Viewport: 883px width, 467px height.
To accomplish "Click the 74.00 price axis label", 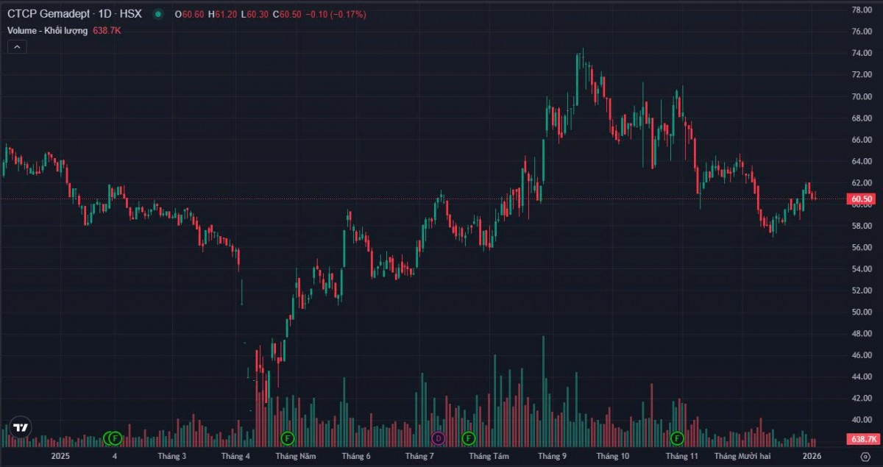I will [x=861, y=53].
